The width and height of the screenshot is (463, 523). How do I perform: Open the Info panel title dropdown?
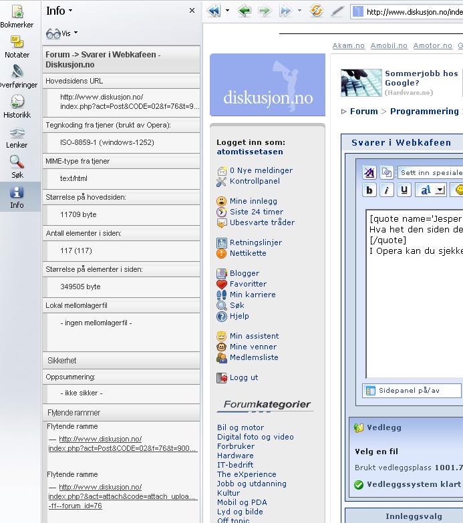[x=70, y=11]
